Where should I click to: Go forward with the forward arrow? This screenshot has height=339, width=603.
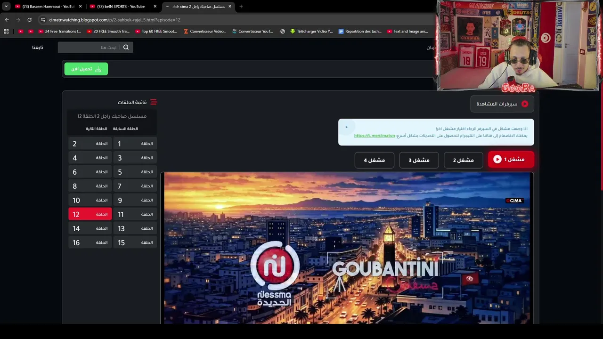[x=18, y=20]
